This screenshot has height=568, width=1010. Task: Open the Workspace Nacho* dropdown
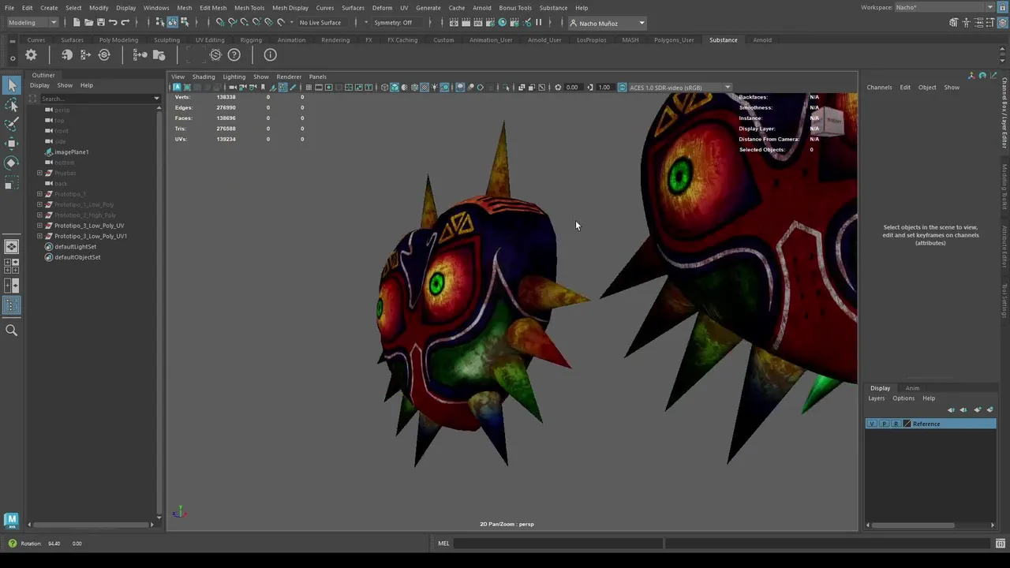tap(945, 7)
